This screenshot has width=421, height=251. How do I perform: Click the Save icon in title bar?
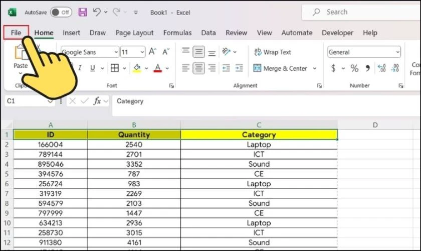(83, 12)
